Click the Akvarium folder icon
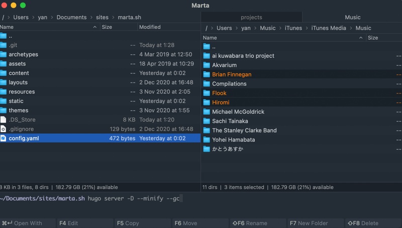Screen dimensions: 402x228 [207, 65]
